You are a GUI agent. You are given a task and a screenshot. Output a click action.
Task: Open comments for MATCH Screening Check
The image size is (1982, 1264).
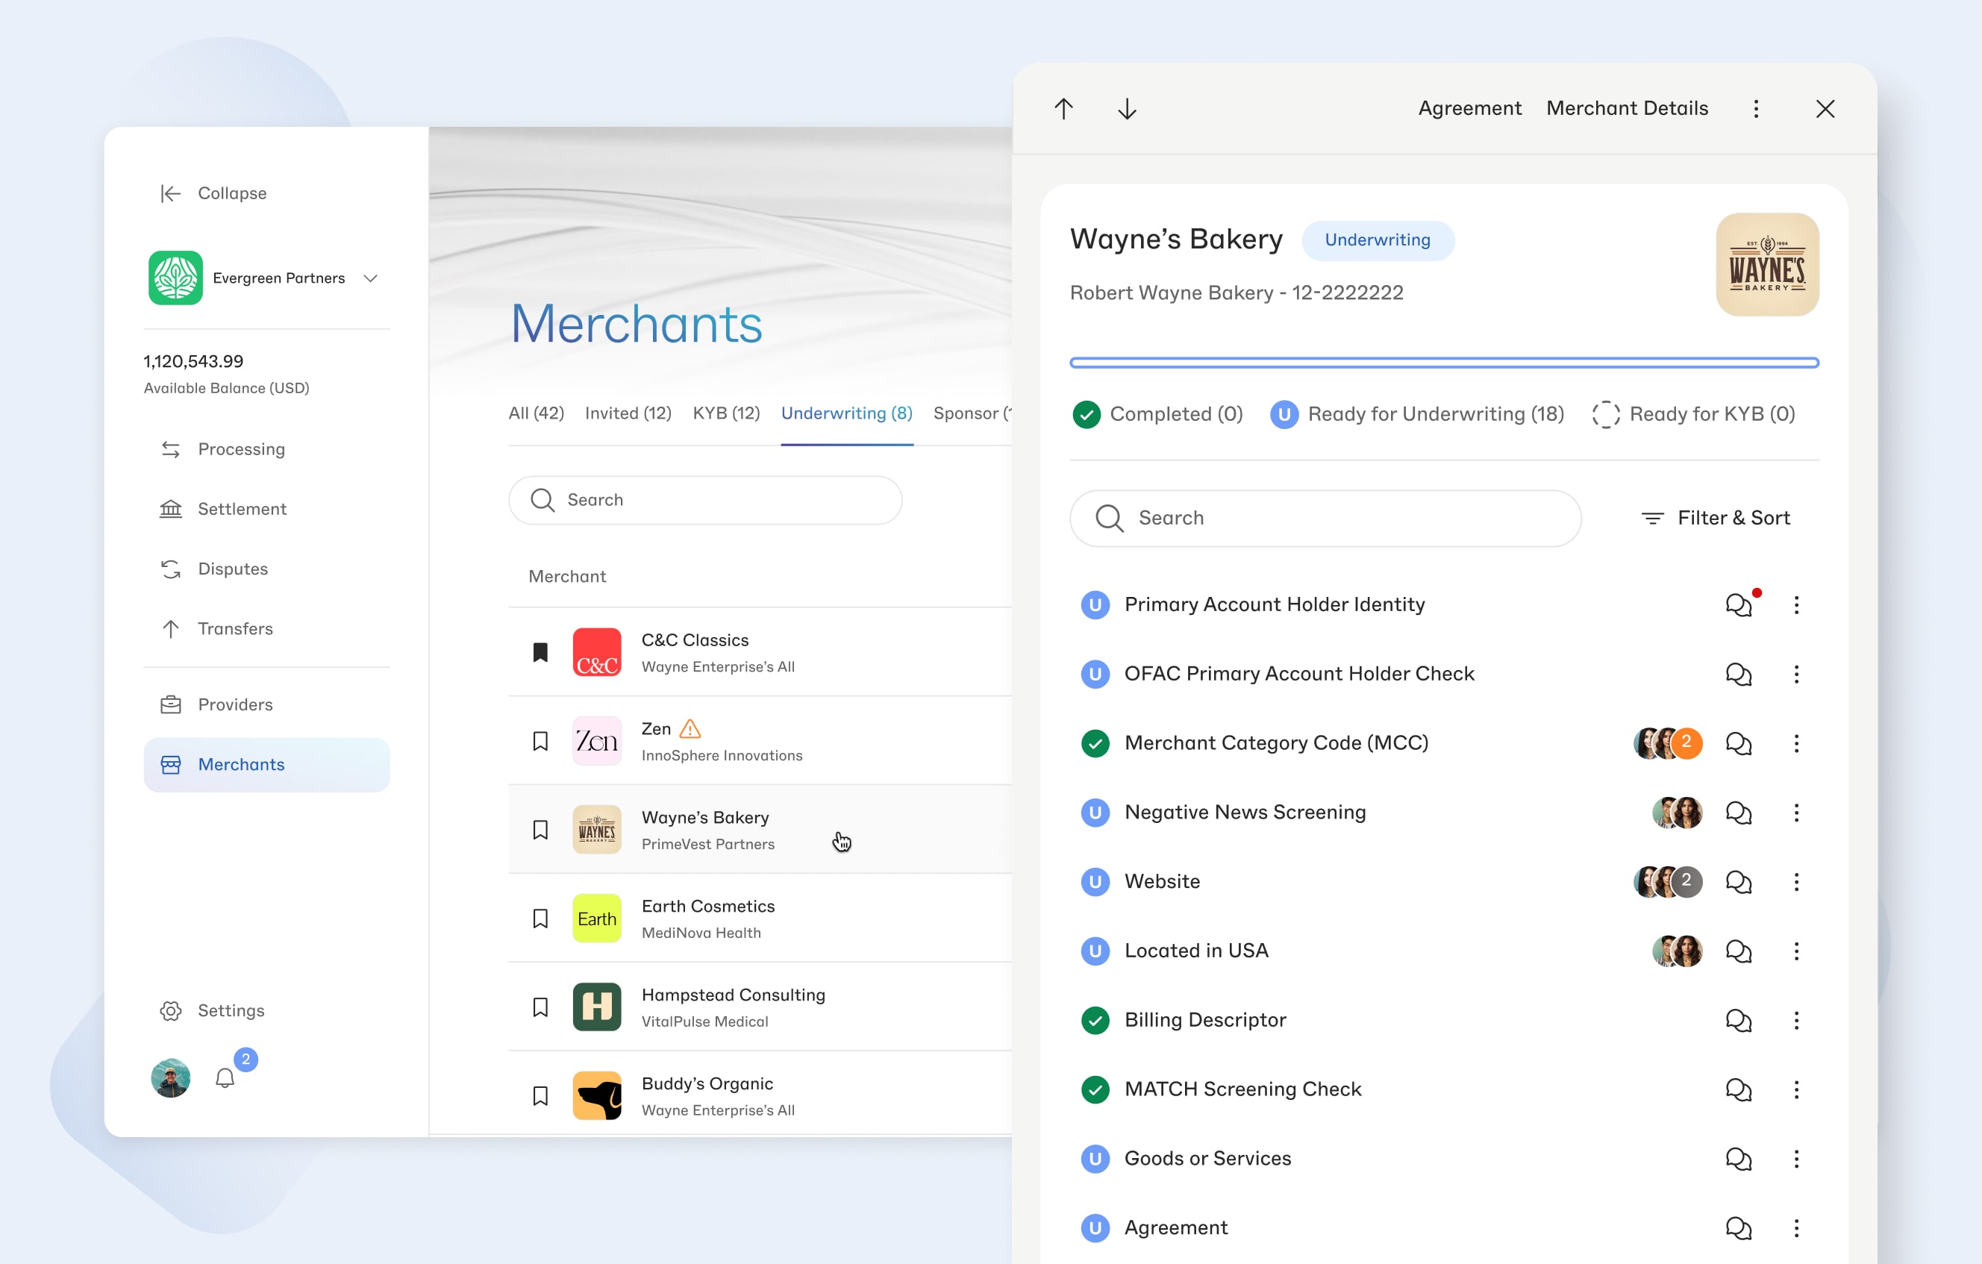1739,1089
